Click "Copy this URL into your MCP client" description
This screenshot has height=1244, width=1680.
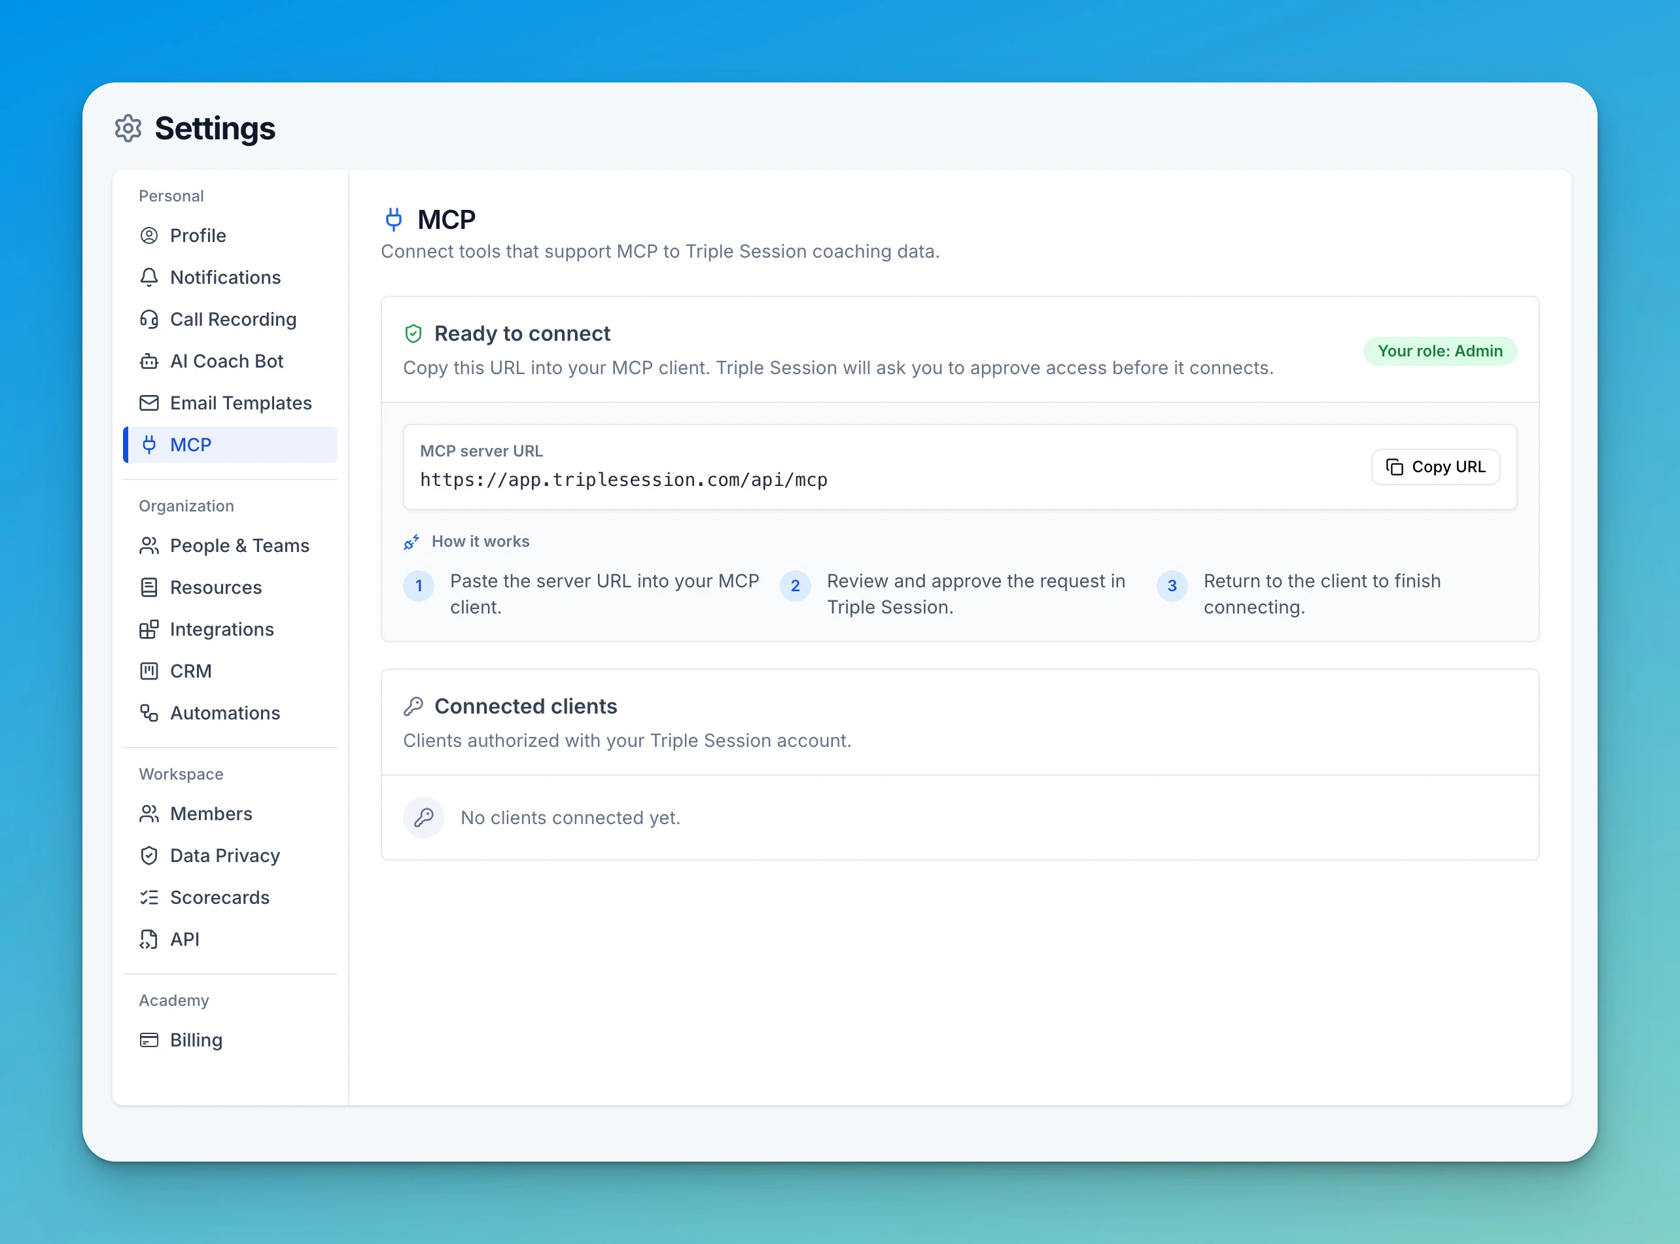[838, 368]
